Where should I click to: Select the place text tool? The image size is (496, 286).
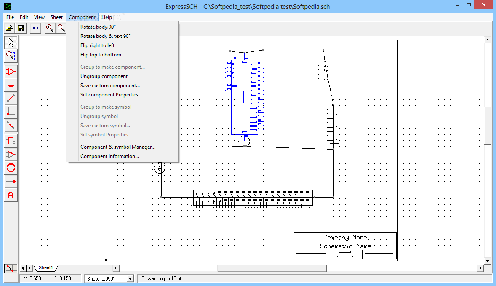coord(11,195)
